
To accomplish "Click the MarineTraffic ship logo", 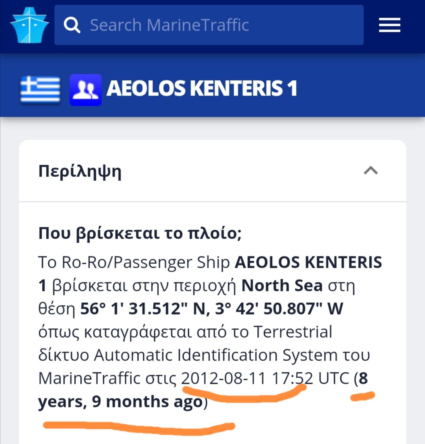I will [x=29, y=25].
